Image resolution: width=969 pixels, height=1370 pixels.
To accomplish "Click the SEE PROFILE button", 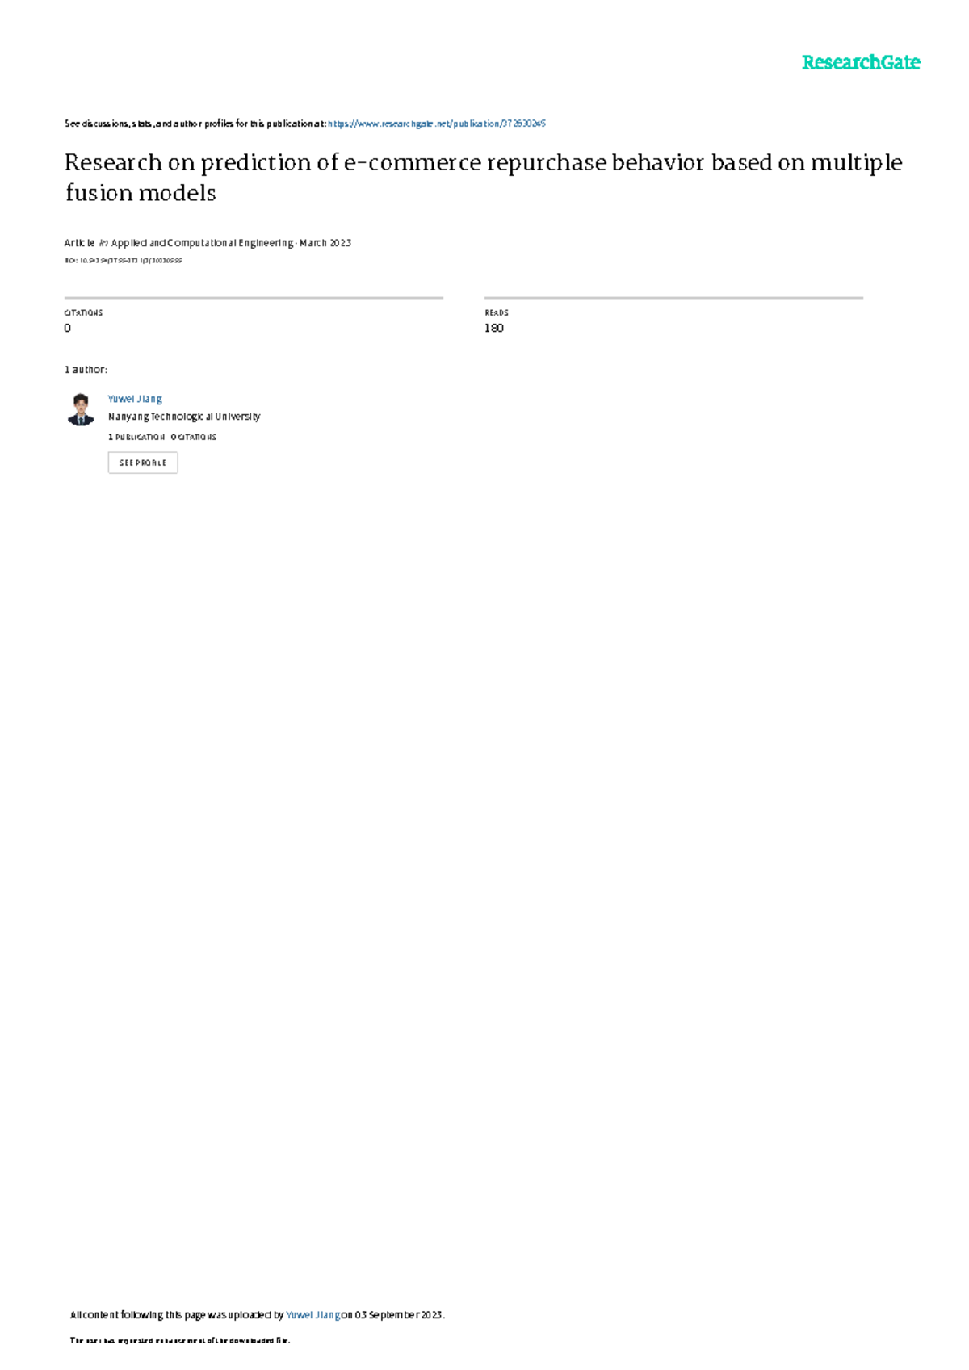I will tap(143, 463).
